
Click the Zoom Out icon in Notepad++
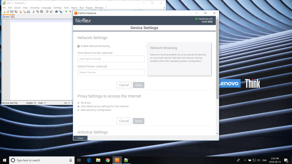click(70, 12)
